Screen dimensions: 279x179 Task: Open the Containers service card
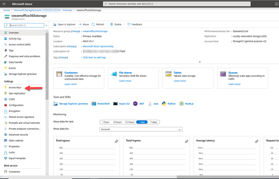(79, 78)
